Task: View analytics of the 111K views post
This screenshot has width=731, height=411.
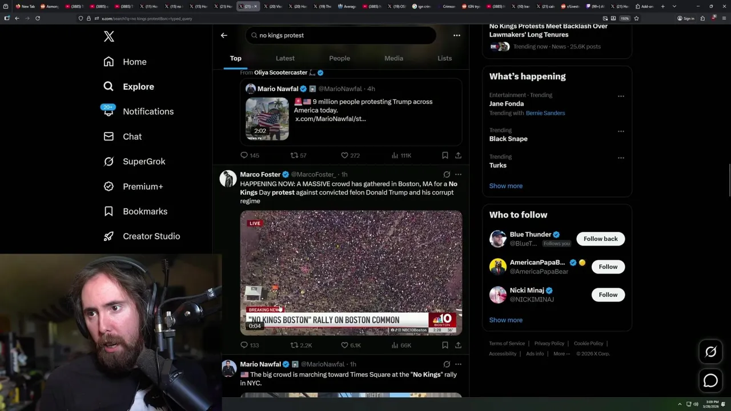Action: [401, 155]
